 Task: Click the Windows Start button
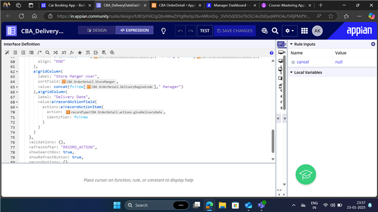117,205
